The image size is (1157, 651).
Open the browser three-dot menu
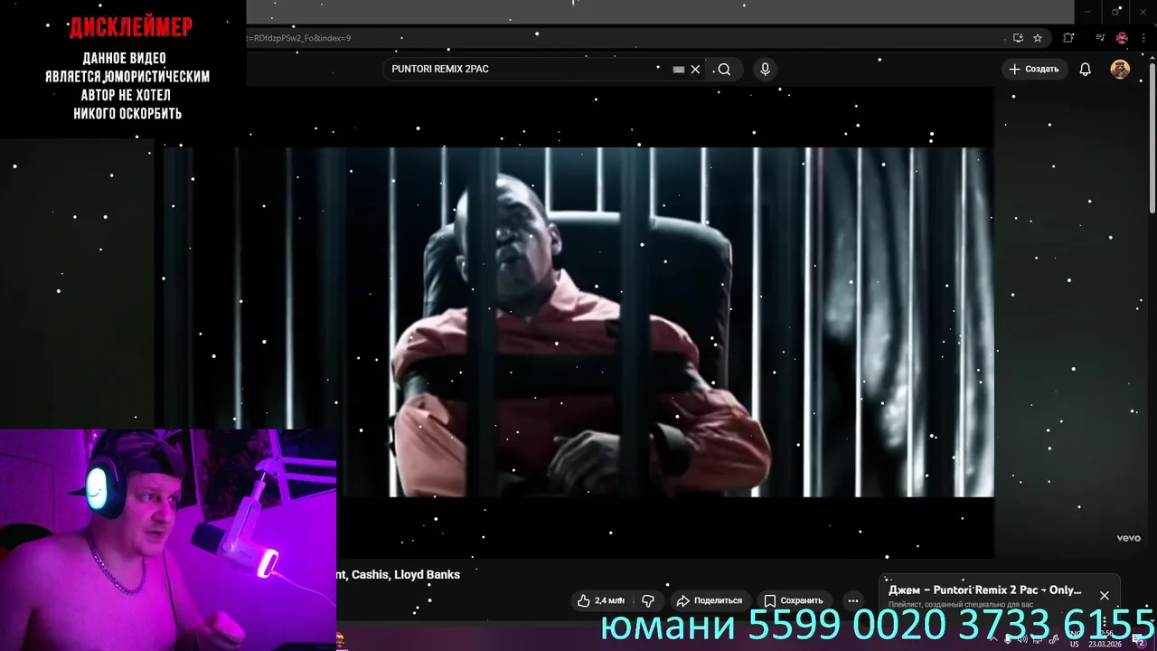1143,38
